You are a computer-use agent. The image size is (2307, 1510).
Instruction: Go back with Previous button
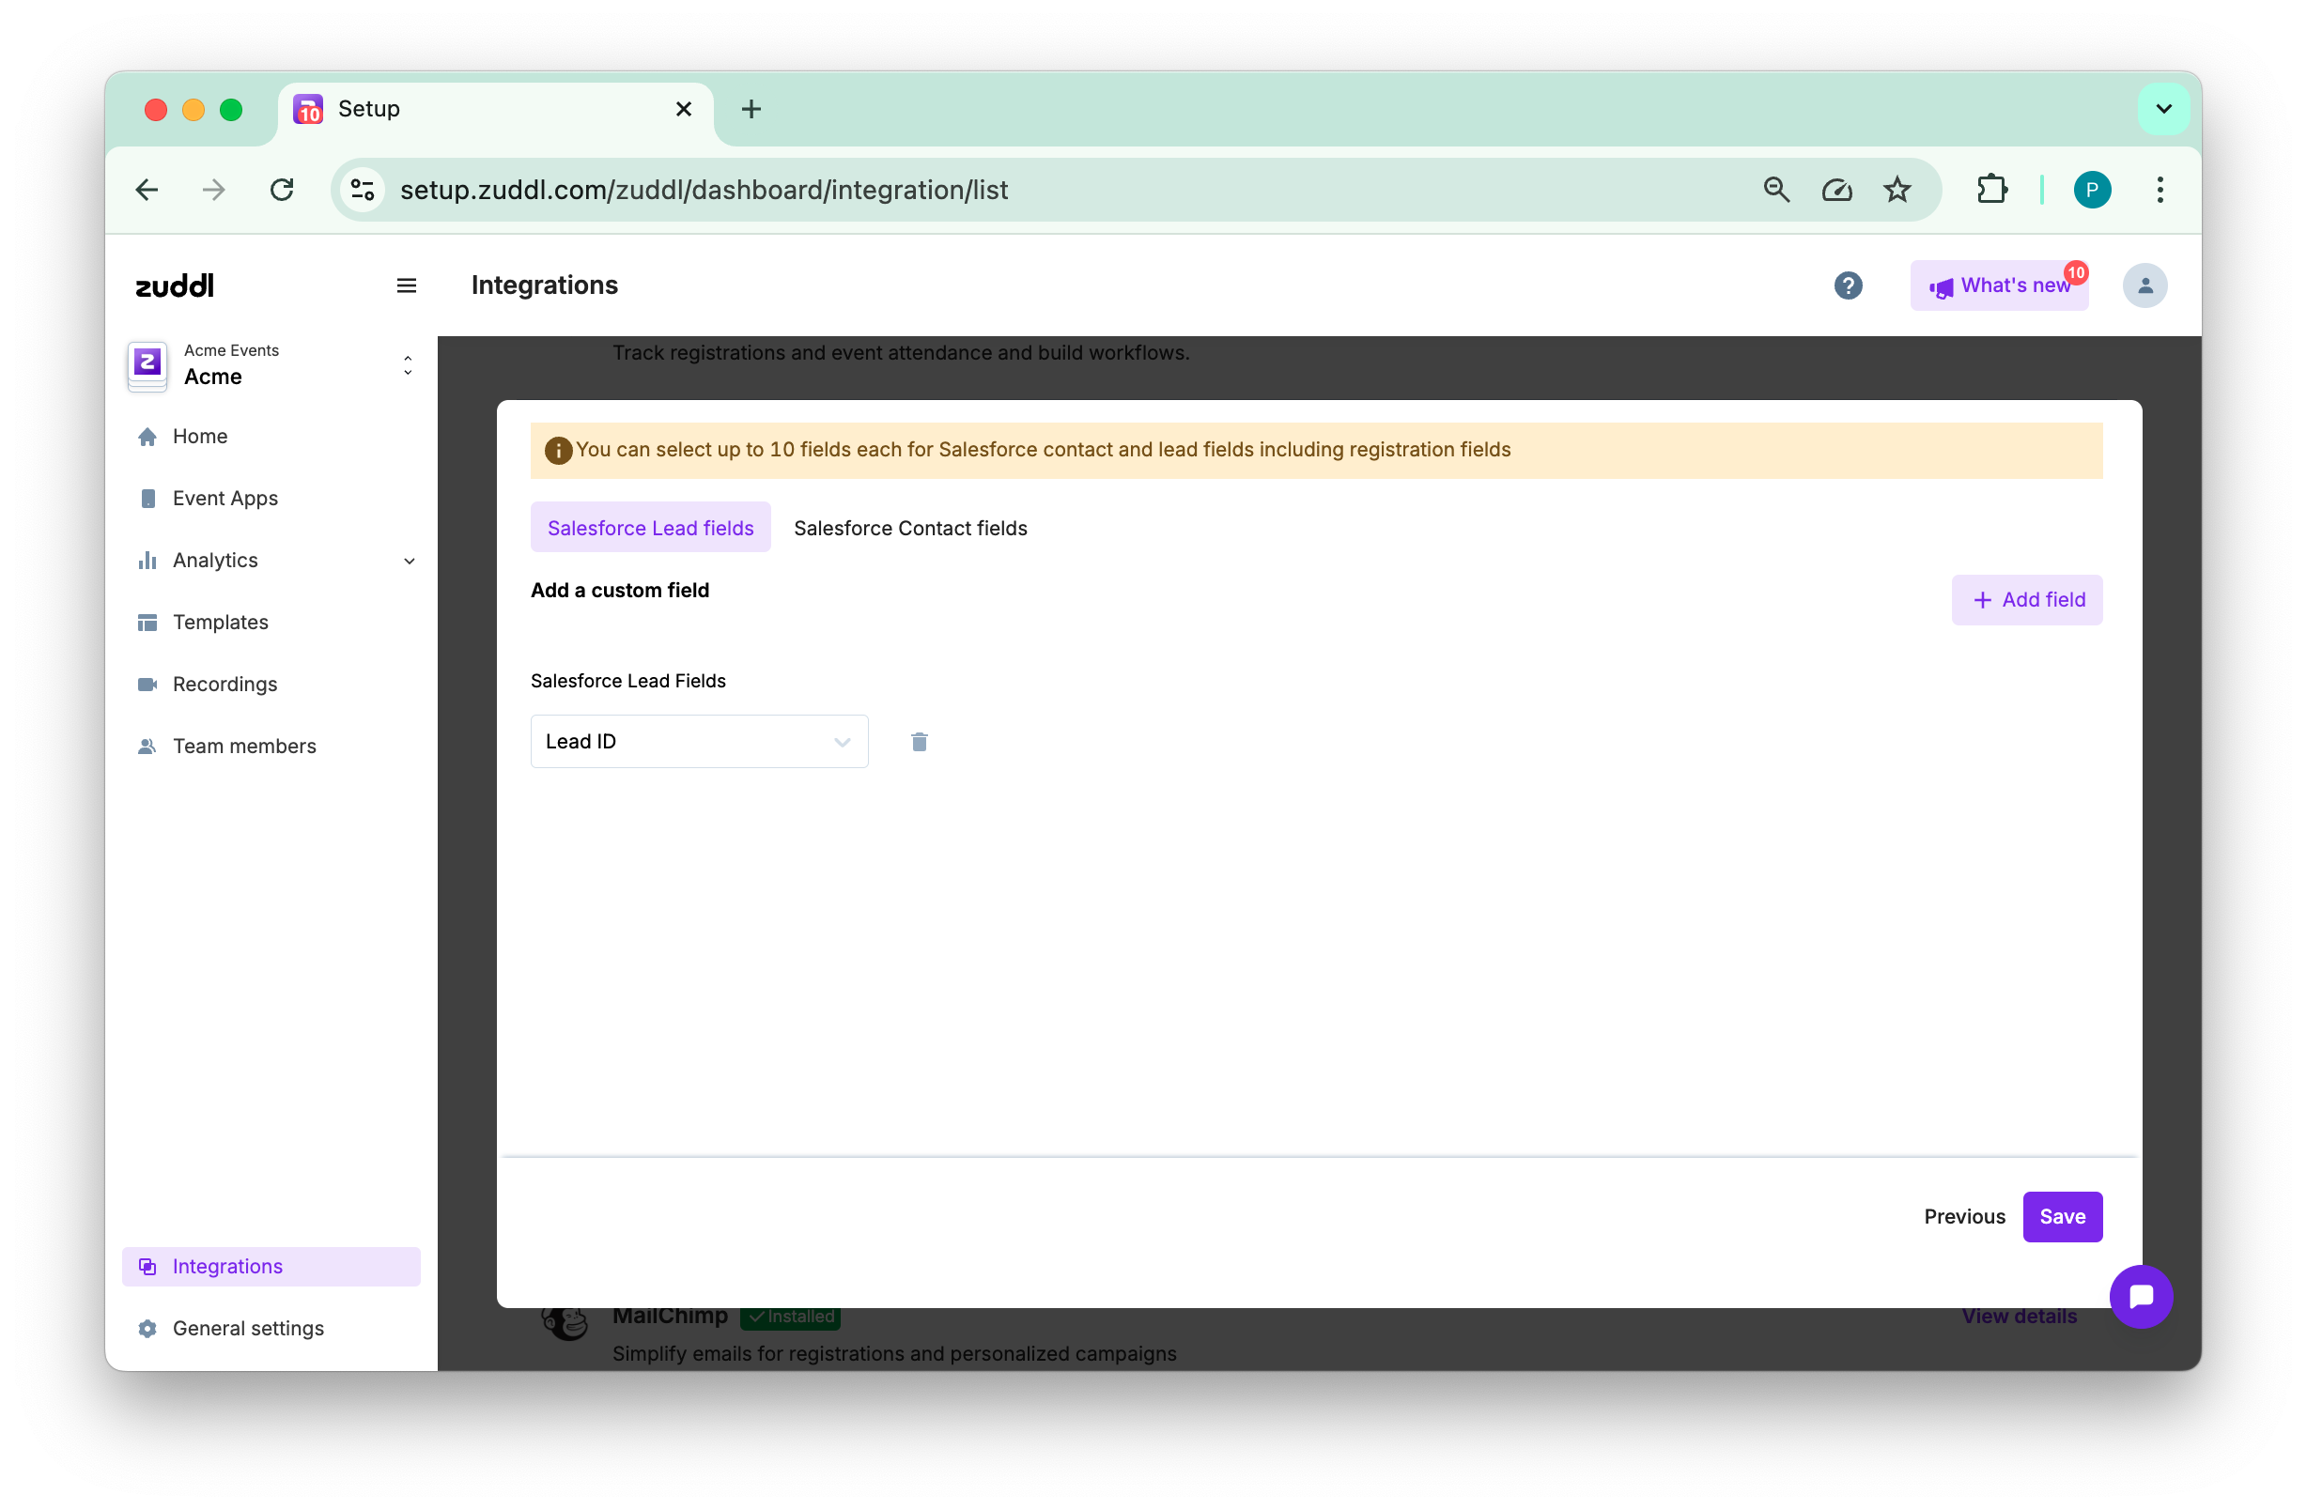point(1963,1215)
